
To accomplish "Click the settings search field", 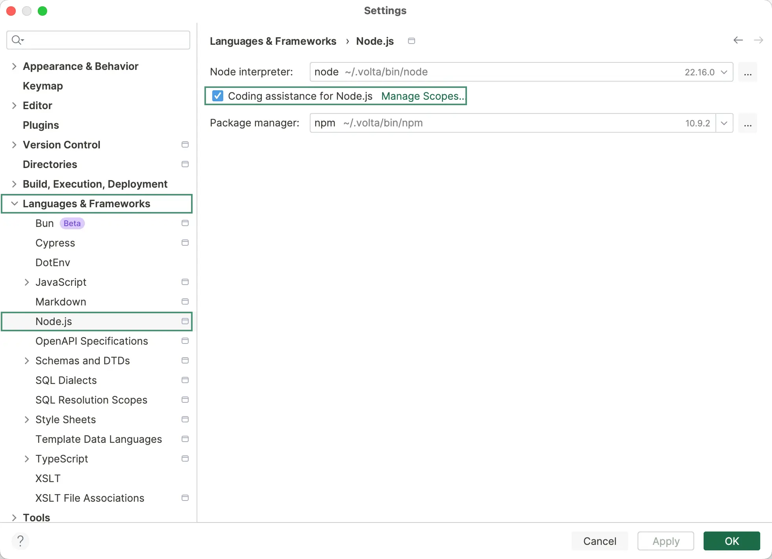I will (x=98, y=40).
